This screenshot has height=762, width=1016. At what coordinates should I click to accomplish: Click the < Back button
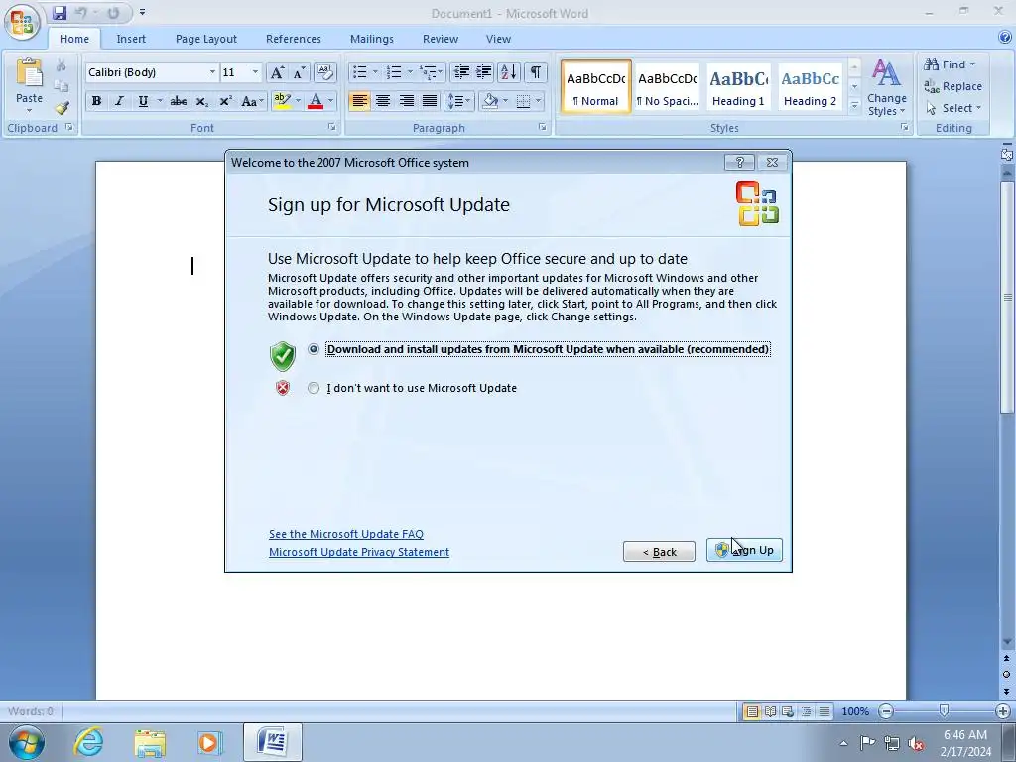point(659,552)
